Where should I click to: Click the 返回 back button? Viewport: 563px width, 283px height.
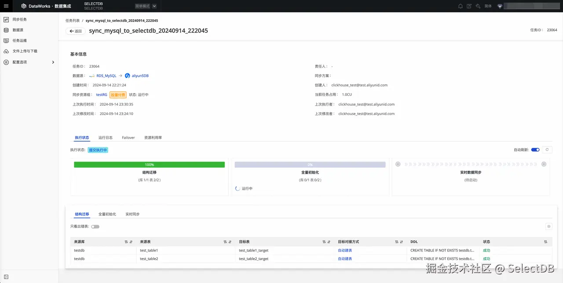pos(76,31)
